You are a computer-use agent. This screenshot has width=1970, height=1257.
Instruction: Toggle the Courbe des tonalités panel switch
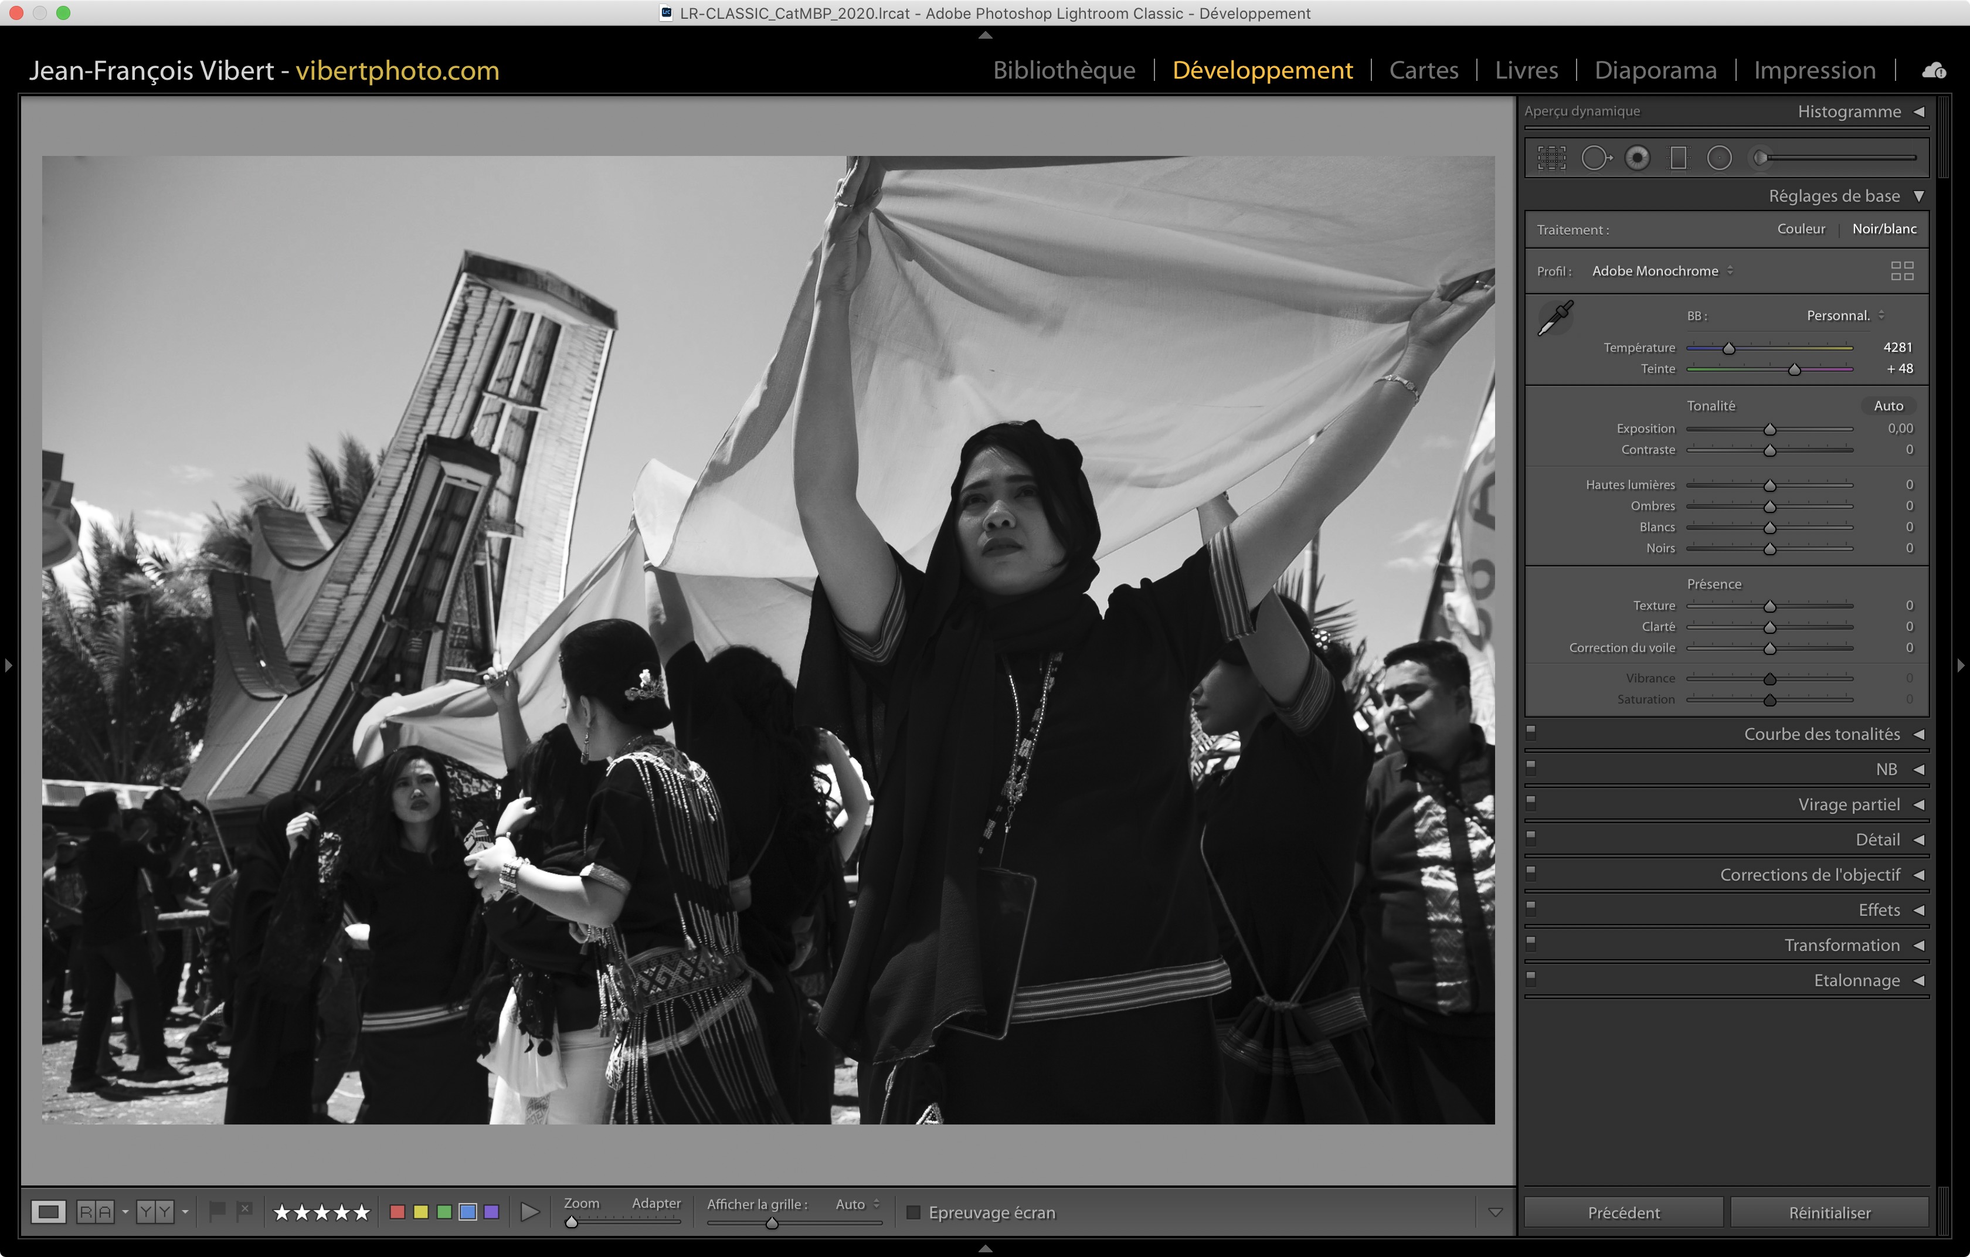(1531, 733)
